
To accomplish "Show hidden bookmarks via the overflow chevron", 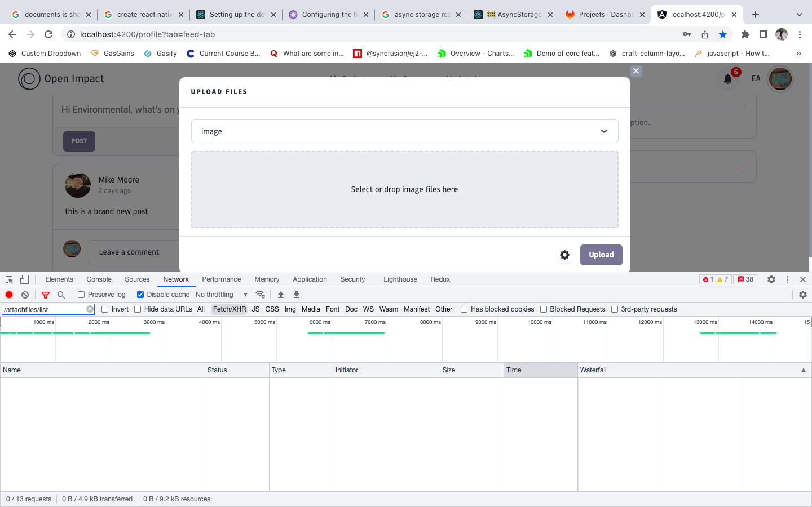I will 798,54.
